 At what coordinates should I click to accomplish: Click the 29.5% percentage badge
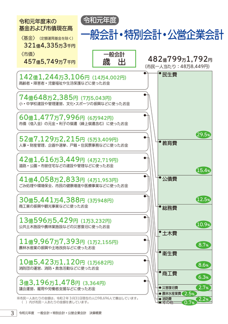point(203,135)
